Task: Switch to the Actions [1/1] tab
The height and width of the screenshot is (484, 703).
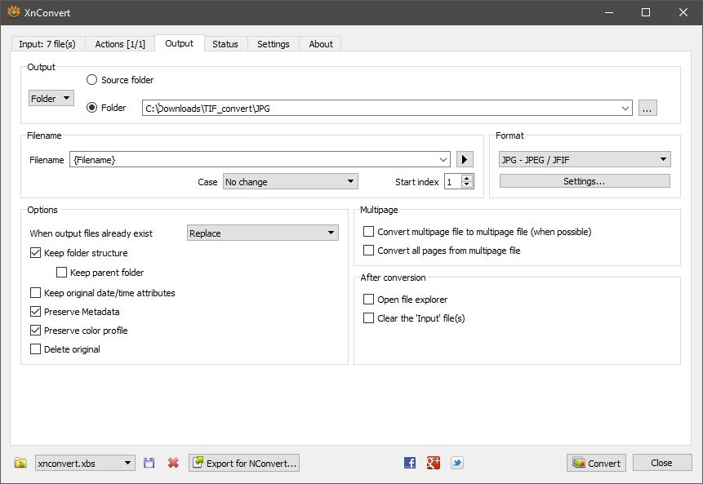Action: [120, 44]
